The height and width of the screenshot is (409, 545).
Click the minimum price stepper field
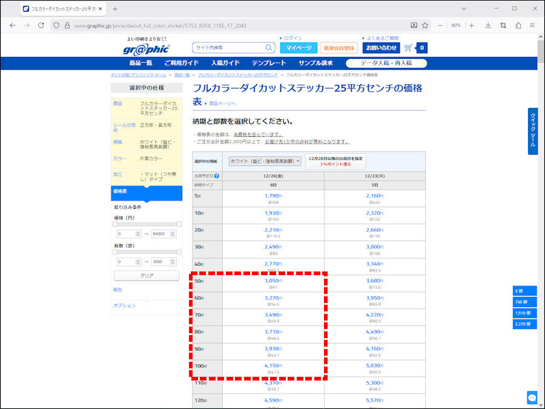(x=130, y=234)
